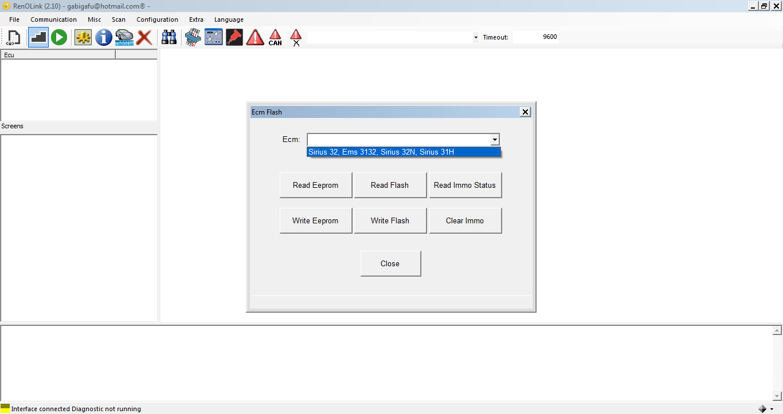Click status bar diamond icon at bottom right
Screen dimensions: 783x414
click(762, 409)
